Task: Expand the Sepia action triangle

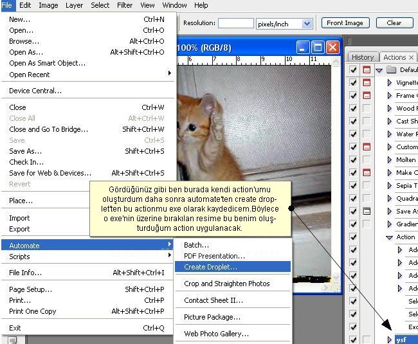Action: pyautogui.click(x=390, y=185)
